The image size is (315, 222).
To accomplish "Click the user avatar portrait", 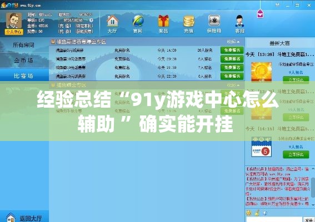I will coord(14,21).
